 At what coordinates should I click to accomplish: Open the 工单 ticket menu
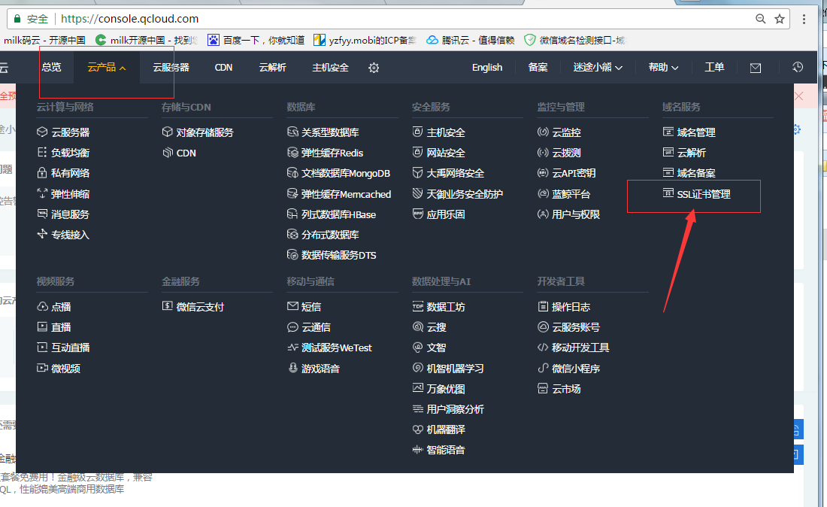tap(715, 68)
